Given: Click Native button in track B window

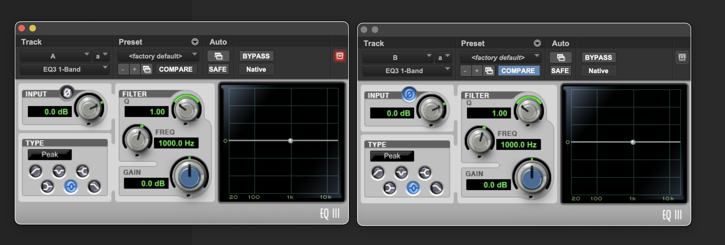Looking at the screenshot, I should pos(599,71).
